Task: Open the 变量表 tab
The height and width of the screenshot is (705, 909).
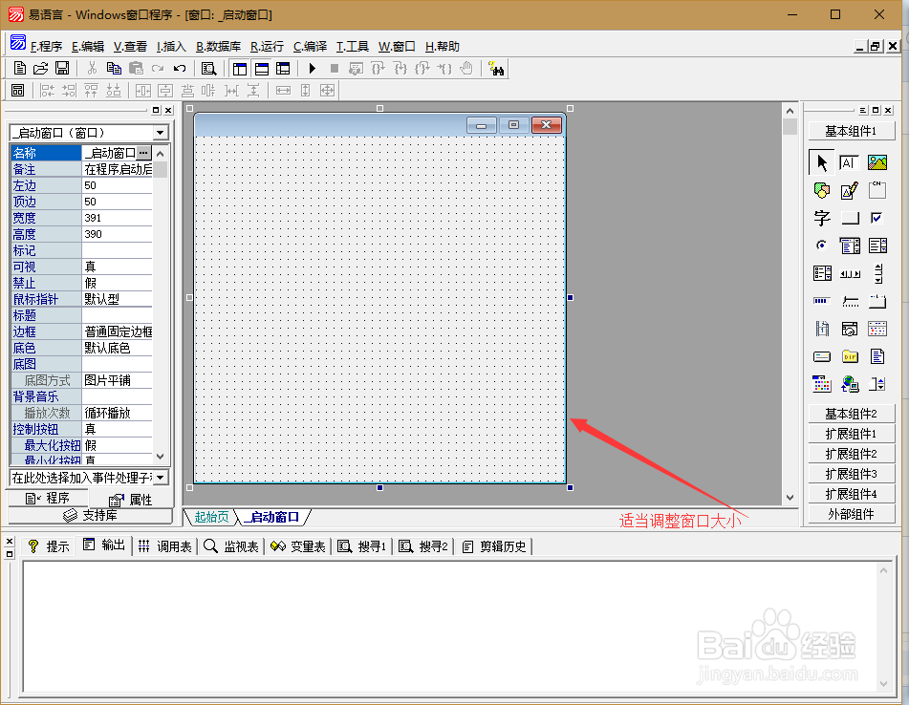Action: [299, 546]
